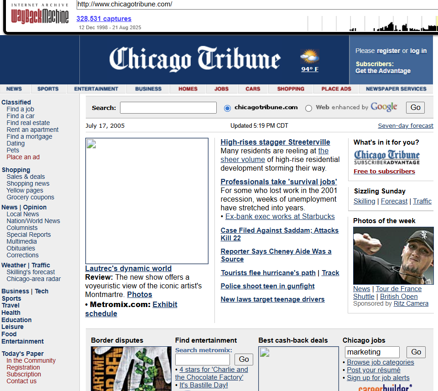The width and height of the screenshot is (438, 391).
Task: Open the Tour de France photos link
Action: pyautogui.click(x=398, y=289)
